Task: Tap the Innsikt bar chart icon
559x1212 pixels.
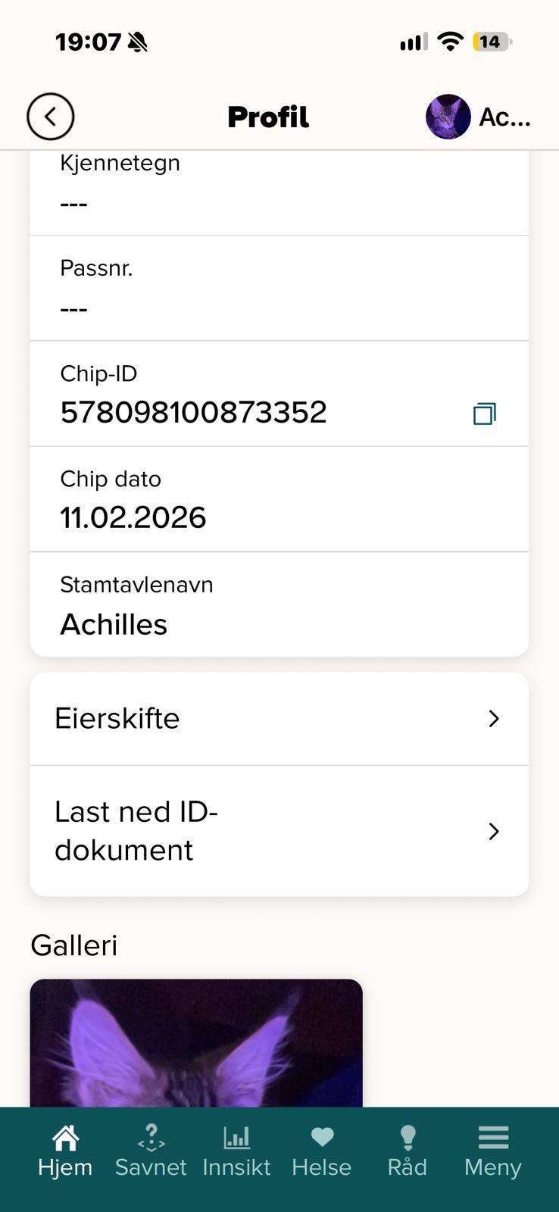Action: point(236,1137)
